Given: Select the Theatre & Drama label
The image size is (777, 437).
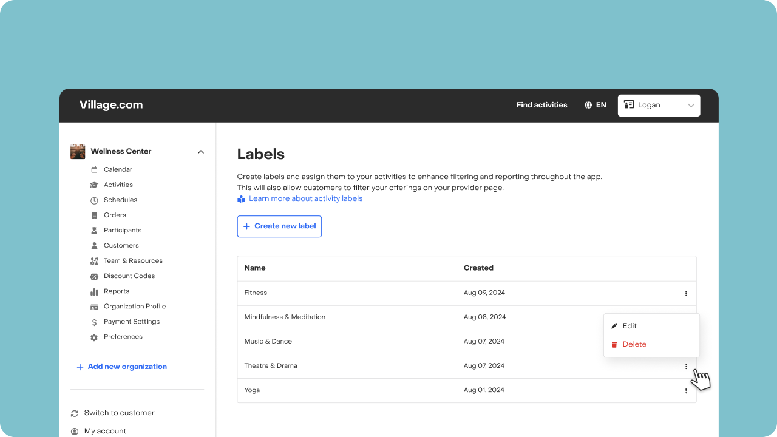Looking at the screenshot, I should point(271,365).
